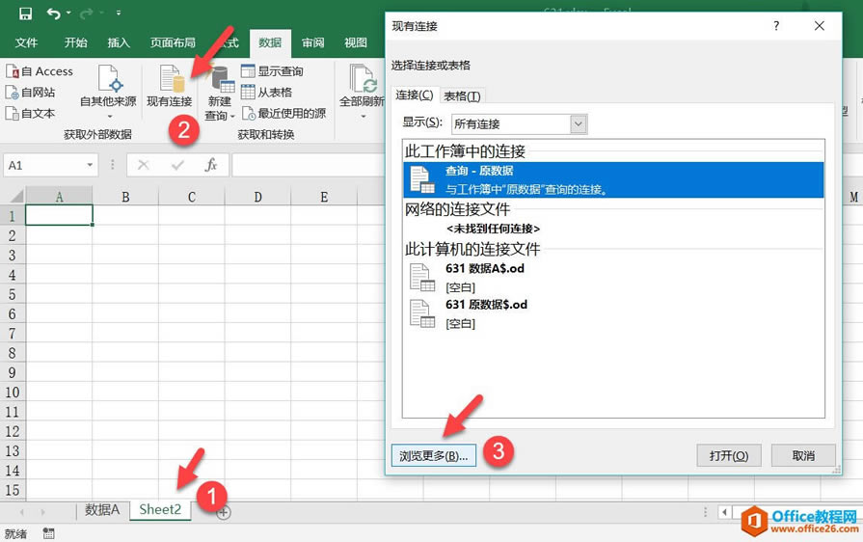The image size is (863, 542).
Task: Open the Customize Quick Access Toolbar dropdown
Action: (x=119, y=13)
